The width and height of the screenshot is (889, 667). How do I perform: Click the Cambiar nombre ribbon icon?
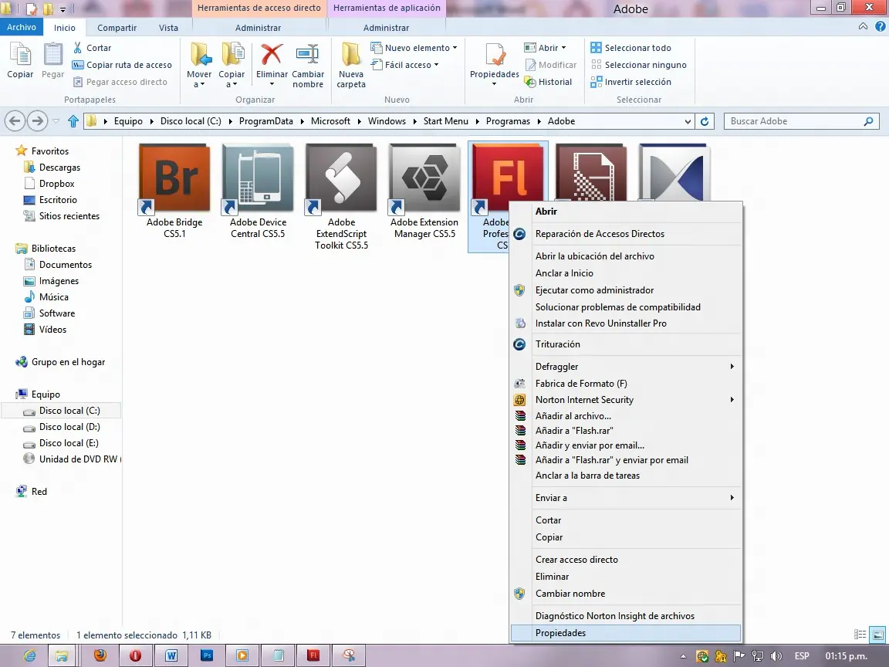click(308, 66)
